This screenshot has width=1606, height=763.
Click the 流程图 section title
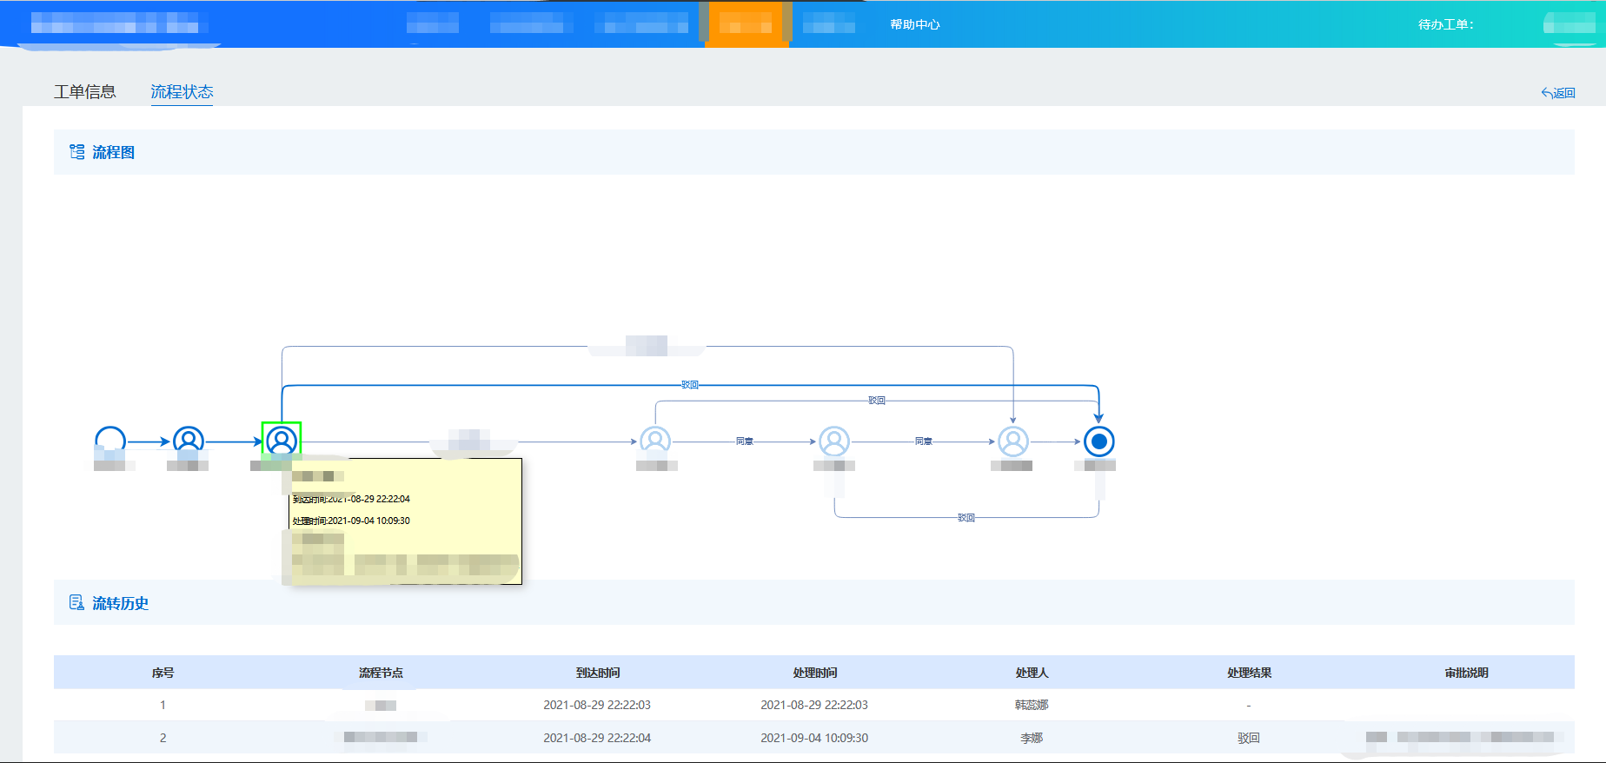(113, 152)
